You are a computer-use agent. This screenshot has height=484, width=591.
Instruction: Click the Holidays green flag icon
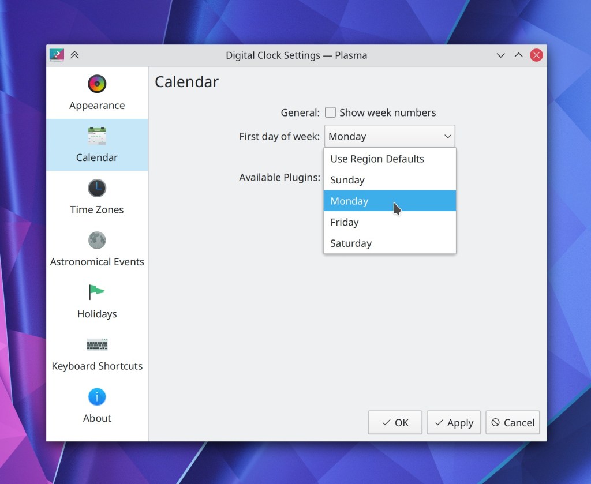click(x=97, y=292)
